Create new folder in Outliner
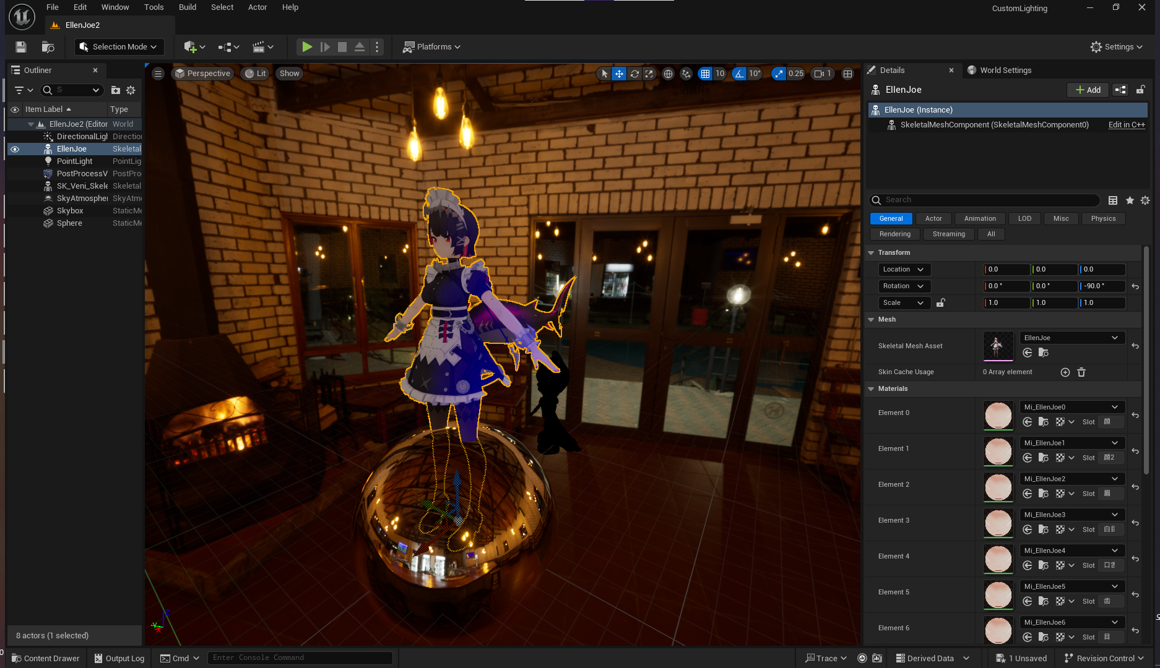The height and width of the screenshot is (668, 1160). click(x=115, y=90)
